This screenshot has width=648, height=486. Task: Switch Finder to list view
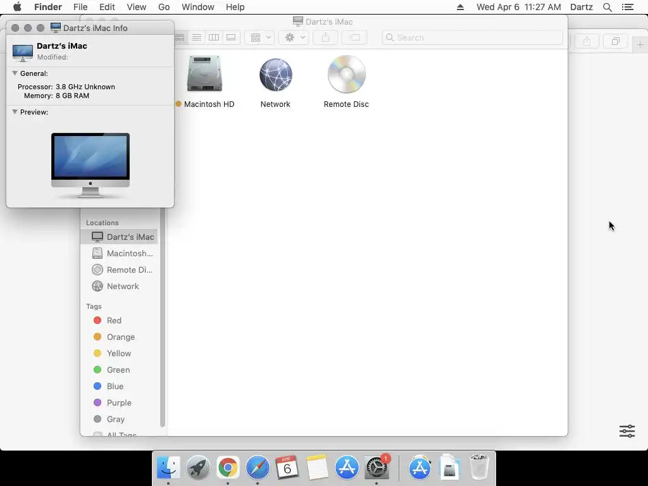[197, 37]
